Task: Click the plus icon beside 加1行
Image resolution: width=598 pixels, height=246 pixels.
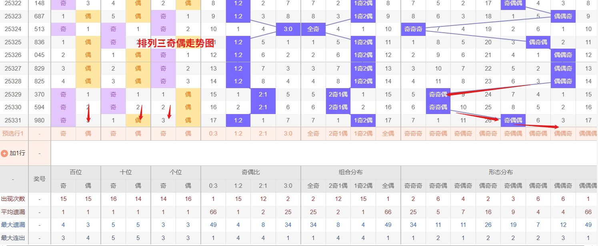Action: pyautogui.click(x=5, y=153)
